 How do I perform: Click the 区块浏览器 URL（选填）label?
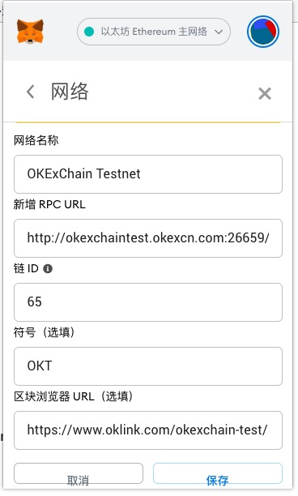[74, 396]
